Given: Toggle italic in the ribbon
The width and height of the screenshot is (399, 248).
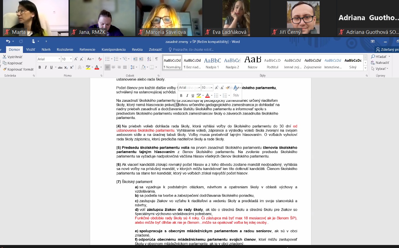Looking at the screenshot, I should (x=46, y=67).
